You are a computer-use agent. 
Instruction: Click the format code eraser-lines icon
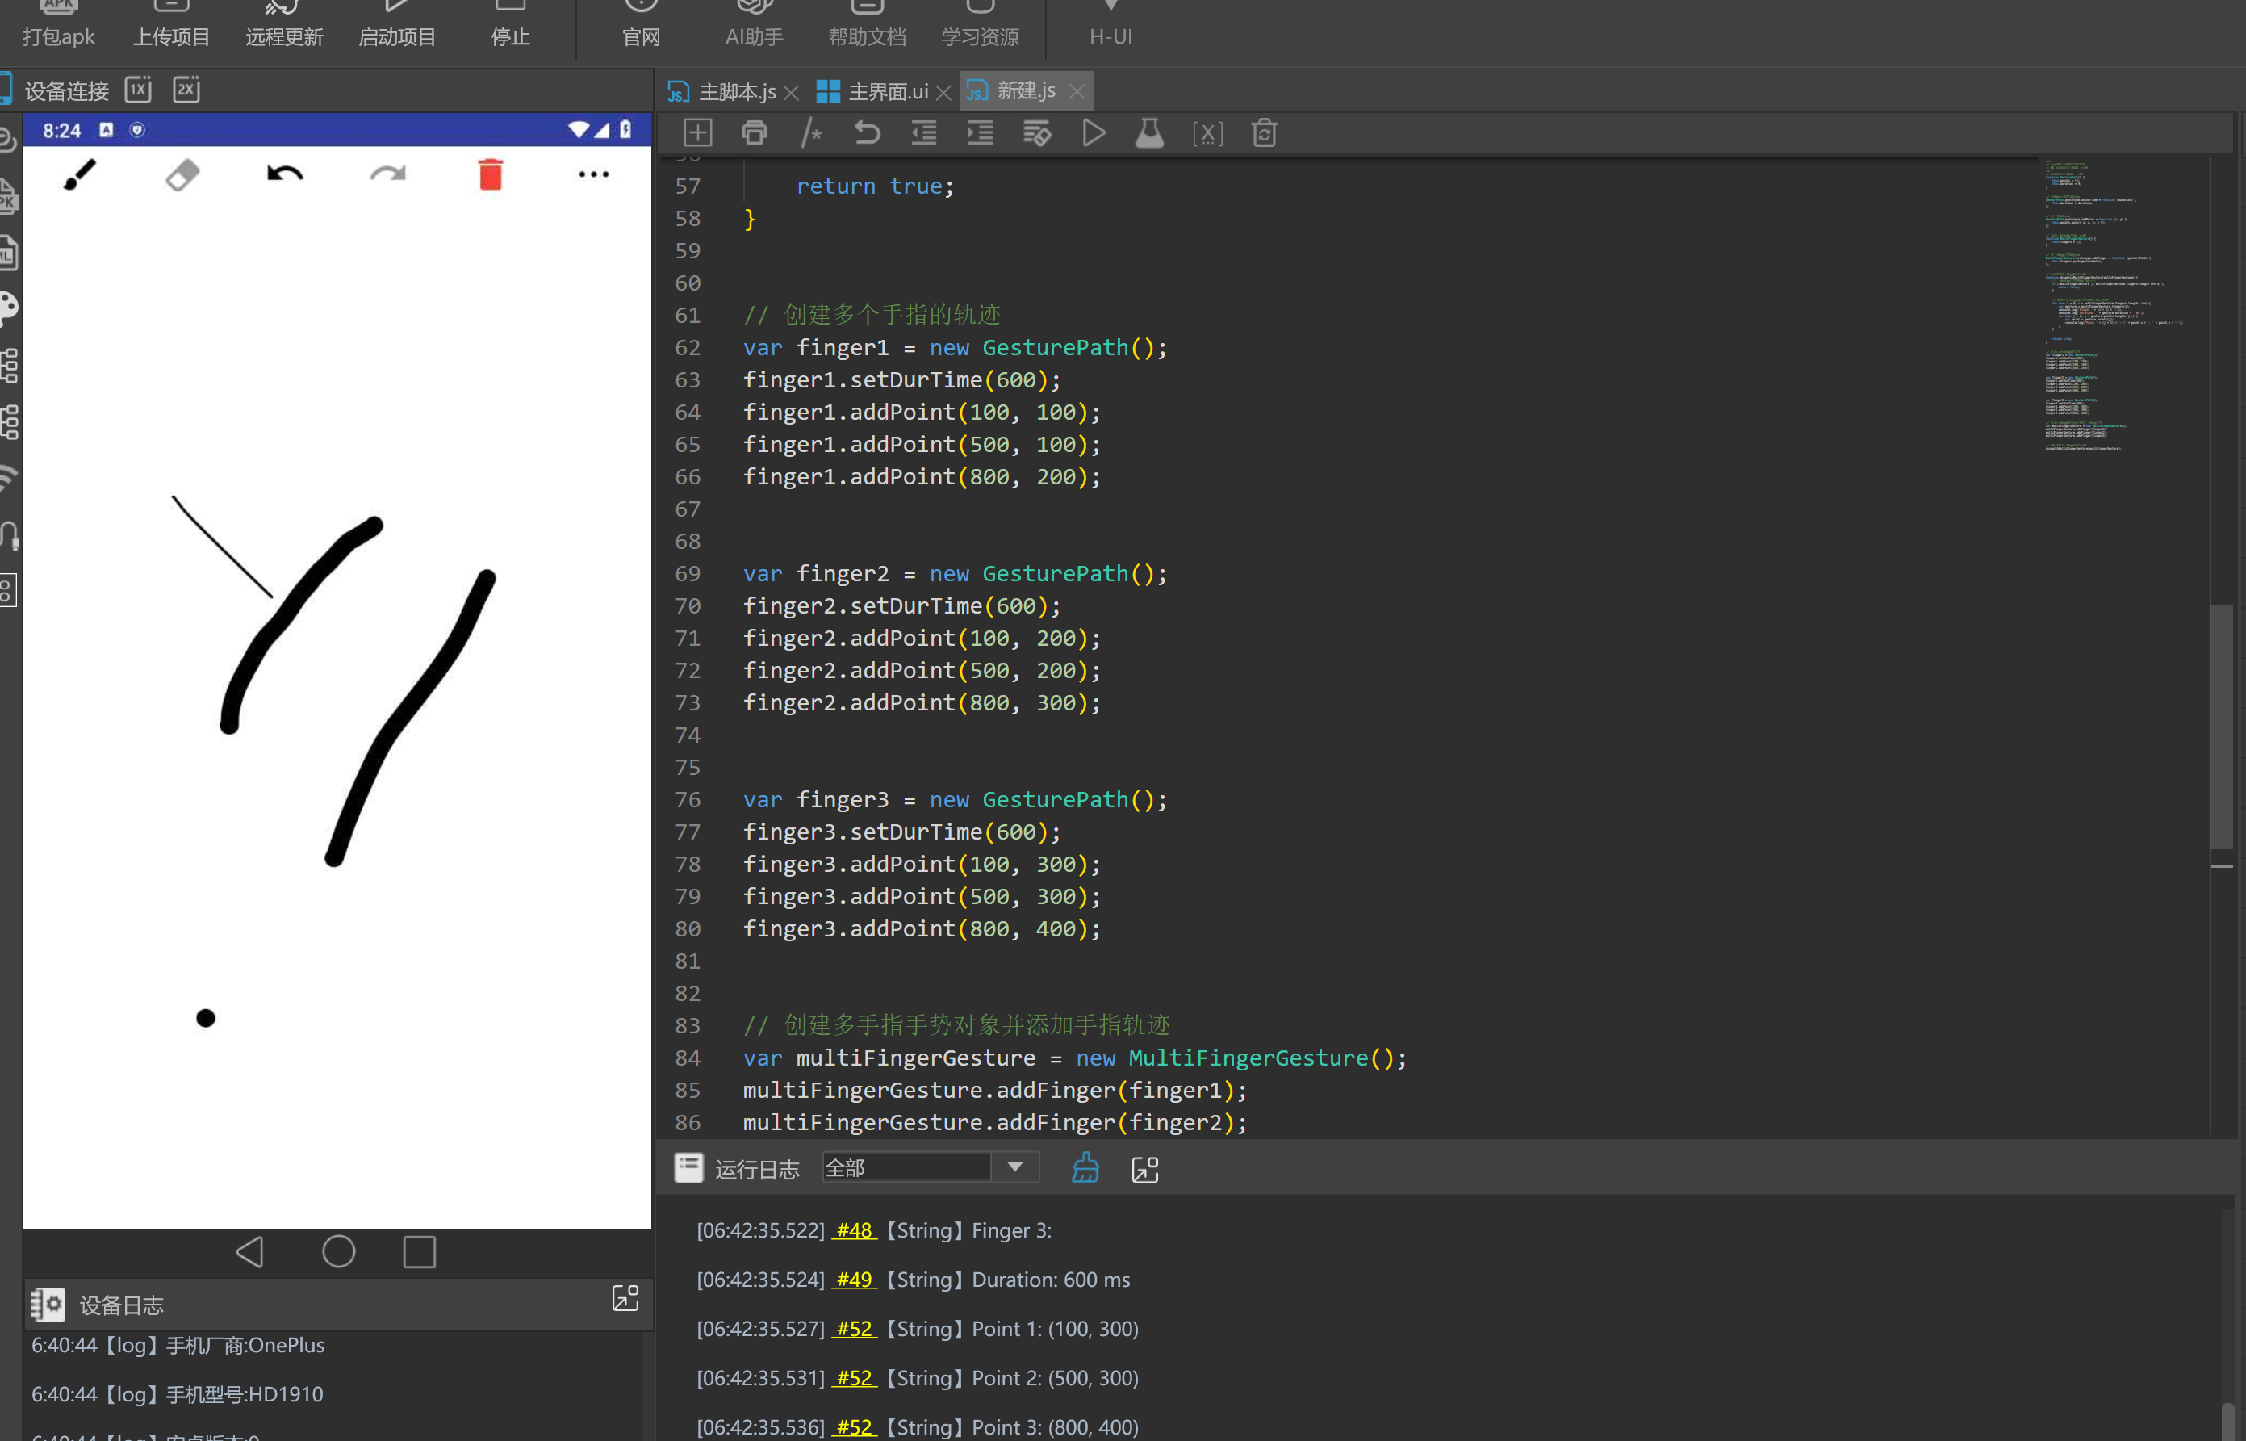click(x=1036, y=133)
